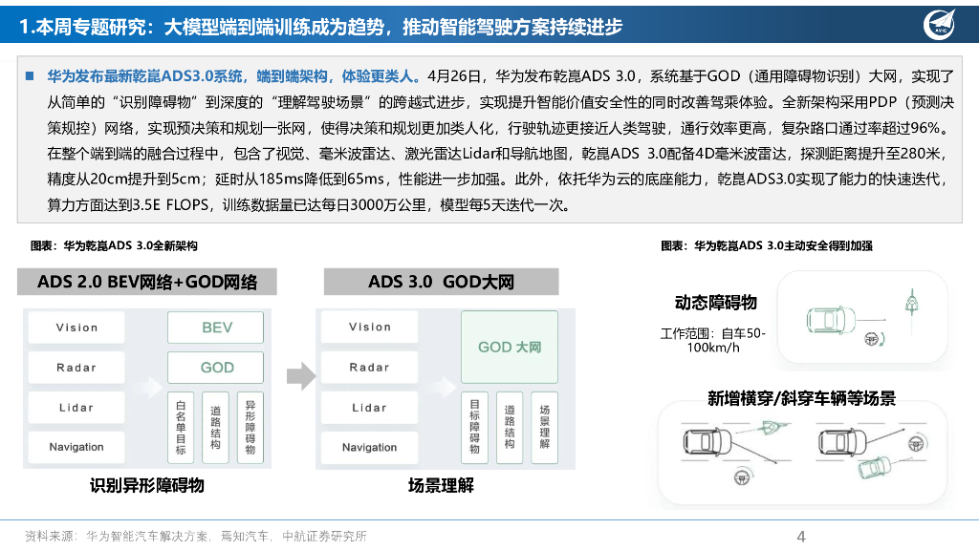Click the cyclist icon in the 动态障碍物 panel
Image resolution: width=979 pixels, height=550 pixels.
[x=911, y=304]
